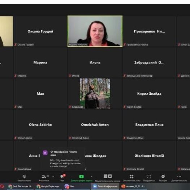Select the Olena Sokirko participant tile
This screenshot has height=190, width=190.
40,125
